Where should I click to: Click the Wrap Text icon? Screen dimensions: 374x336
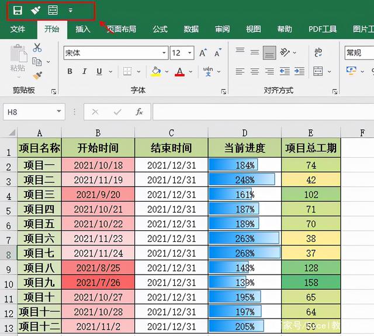point(318,52)
